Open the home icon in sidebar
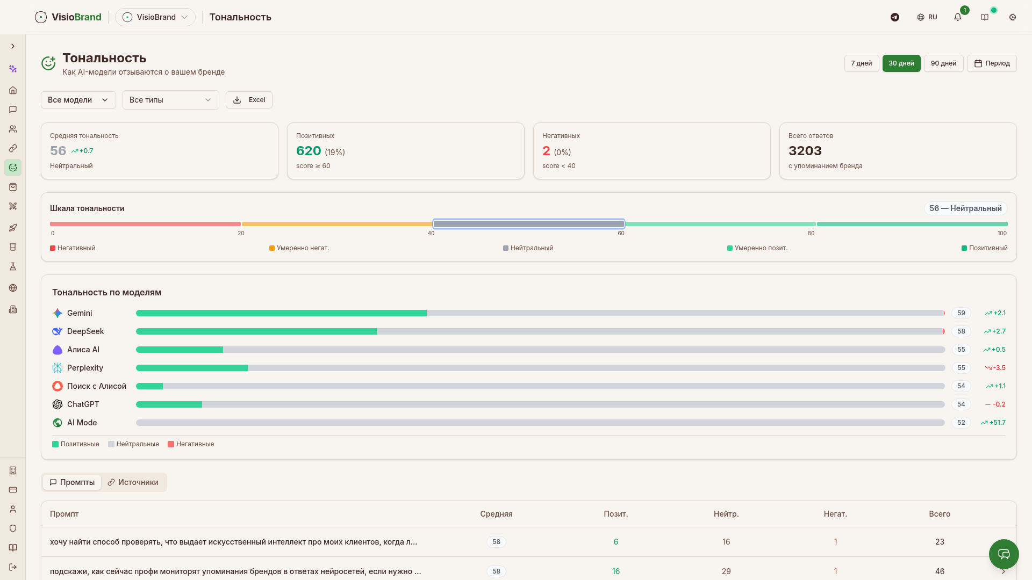1032x580 pixels. click(13, 90)
